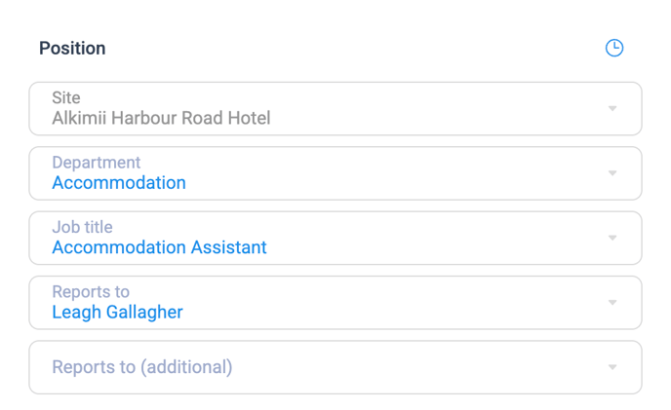Click blank space right of Leagh Gallagher
The height and width of the screenshot is (410, 671).
click(390, 303)
